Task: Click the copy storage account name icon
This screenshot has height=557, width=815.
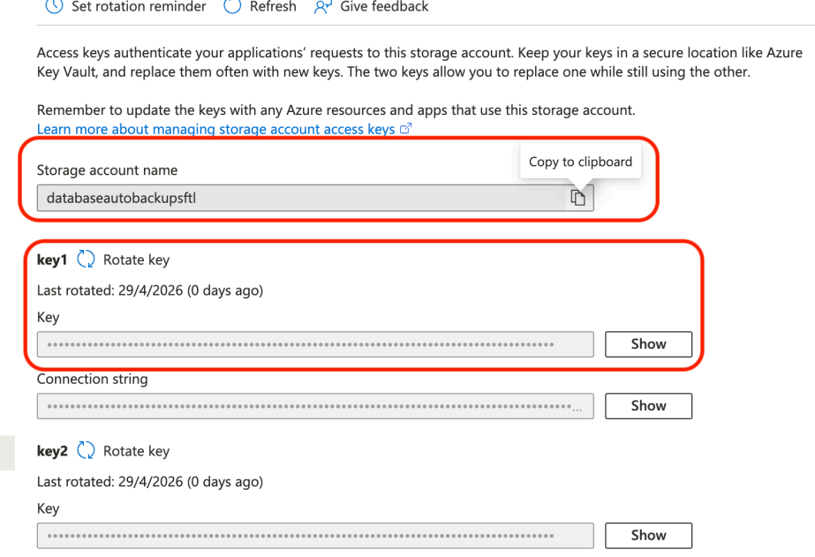Action: pyautogui.click(x=578, y=198)
